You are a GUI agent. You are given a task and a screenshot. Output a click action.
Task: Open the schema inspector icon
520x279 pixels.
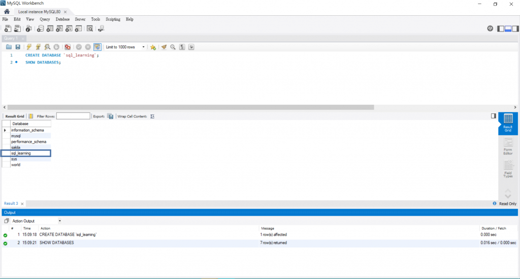click(29, 29)
